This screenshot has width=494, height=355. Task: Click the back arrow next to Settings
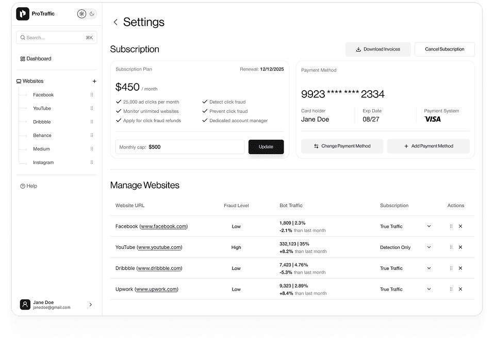(x=116, y=22)
